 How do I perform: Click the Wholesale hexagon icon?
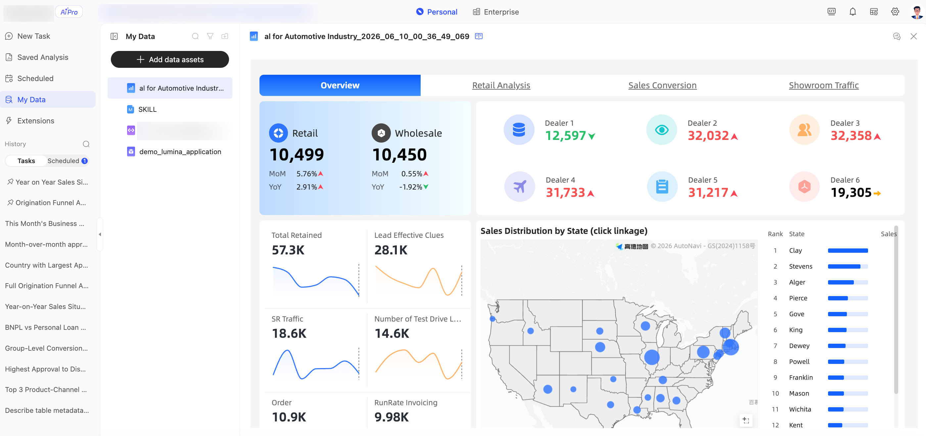point(381,133)
